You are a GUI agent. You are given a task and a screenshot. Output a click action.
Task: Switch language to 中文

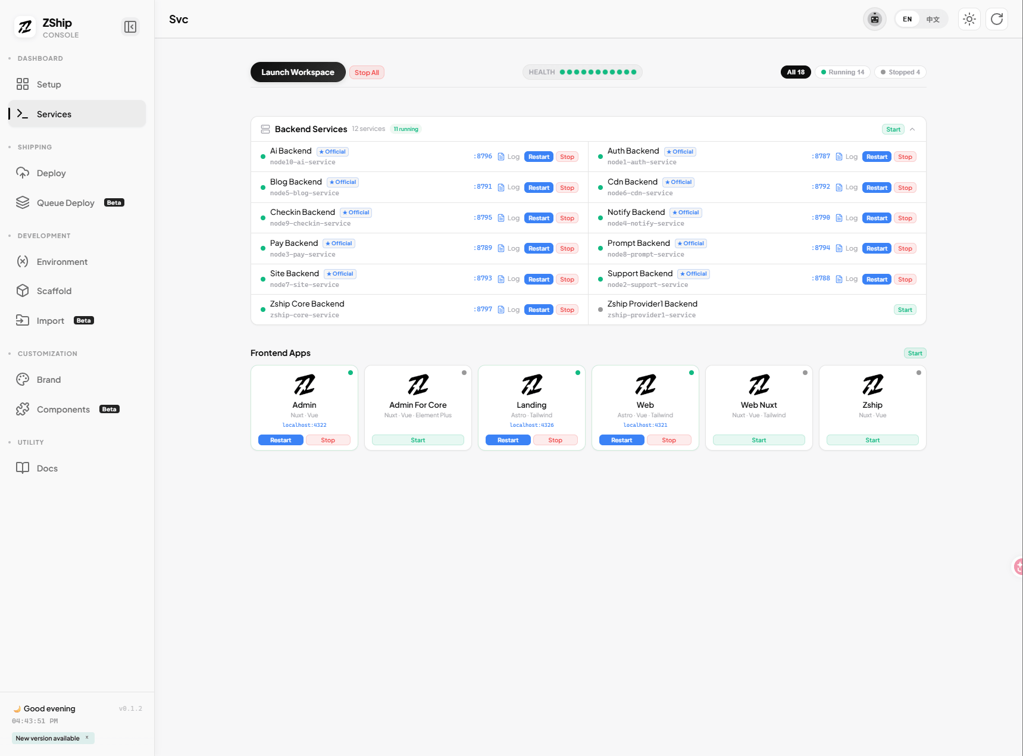[933, 18]
